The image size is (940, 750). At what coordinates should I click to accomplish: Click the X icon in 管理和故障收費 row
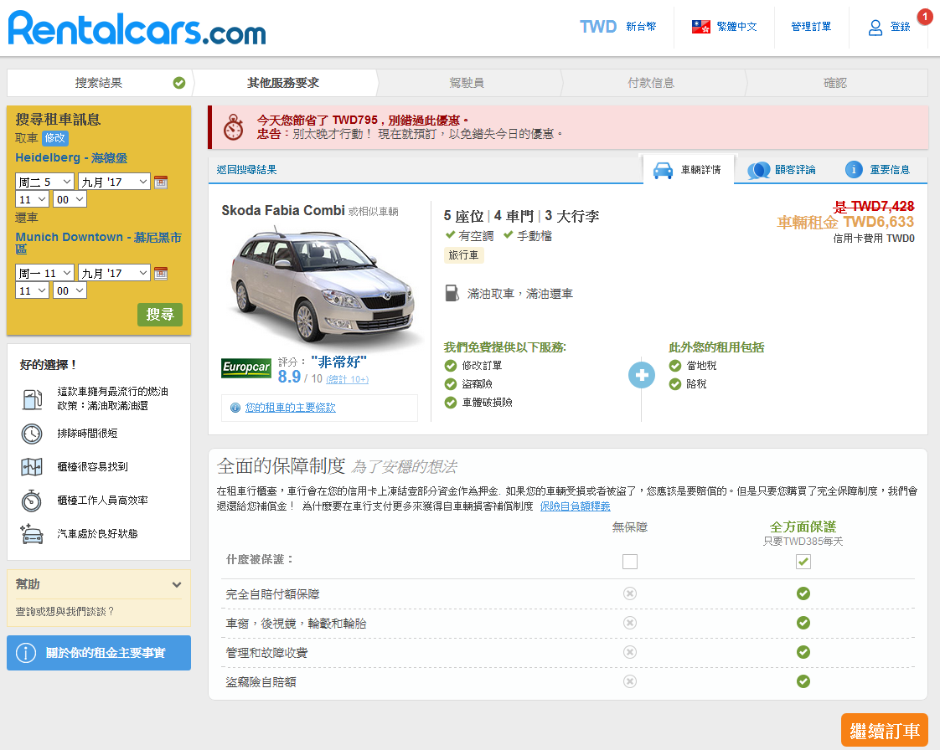(x=629, y=652)
